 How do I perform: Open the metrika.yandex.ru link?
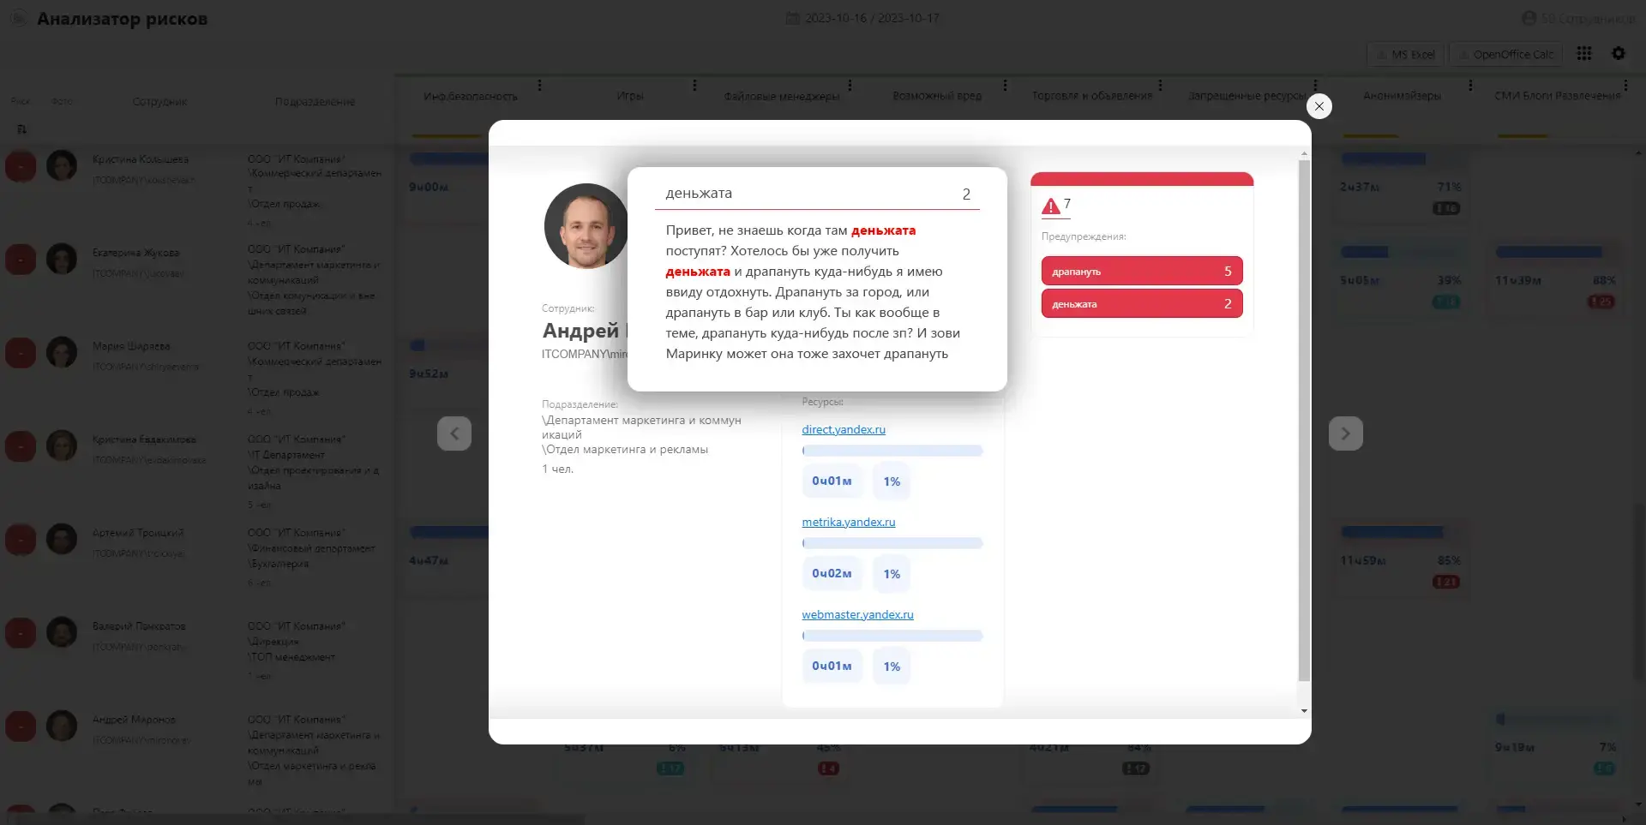click(849, 522)
